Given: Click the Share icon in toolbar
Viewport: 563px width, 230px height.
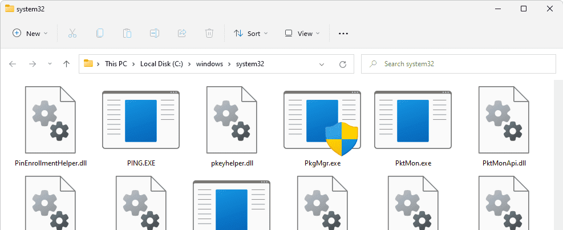Looking at the screenshot, I should 182,34.
